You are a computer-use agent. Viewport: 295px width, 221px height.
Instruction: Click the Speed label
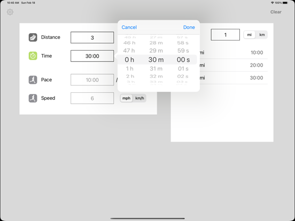coord(48,98)
